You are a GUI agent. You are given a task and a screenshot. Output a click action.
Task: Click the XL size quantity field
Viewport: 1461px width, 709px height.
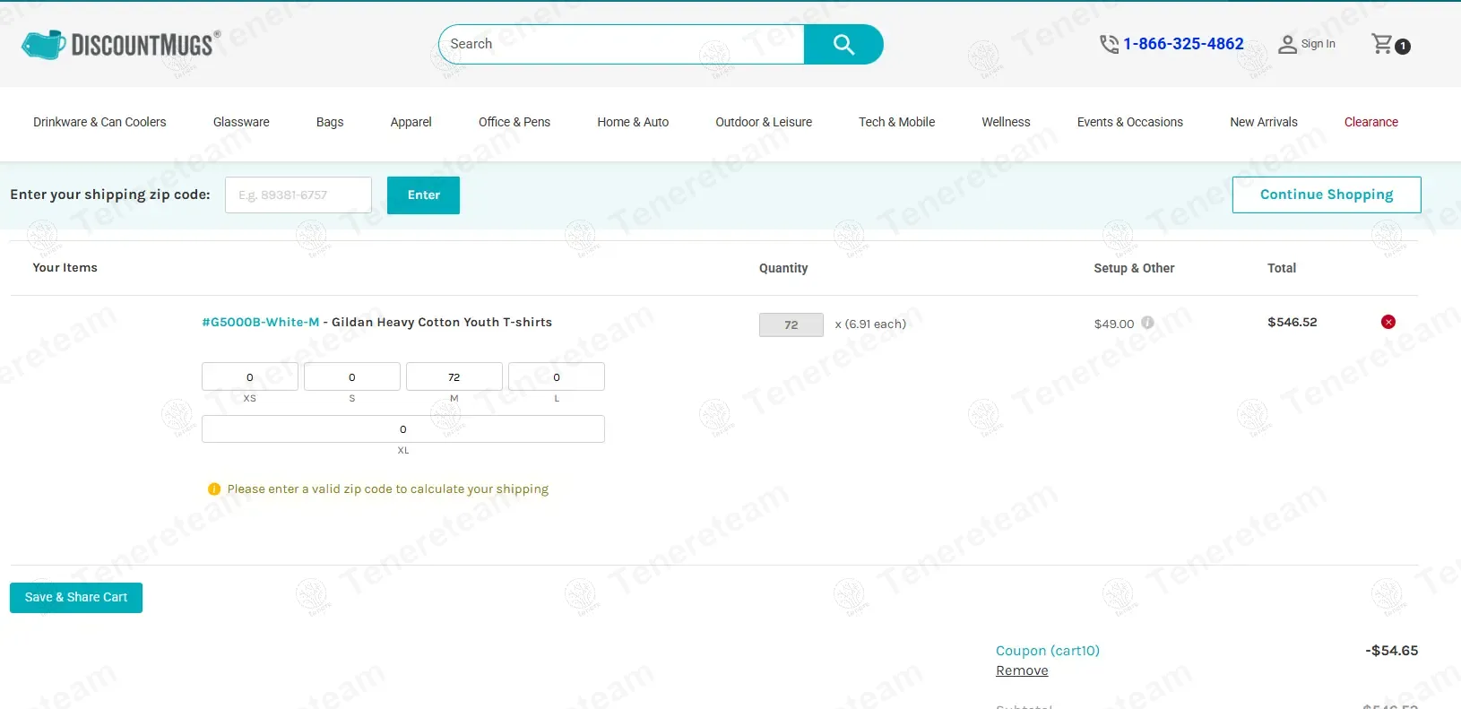coord(402,429)
